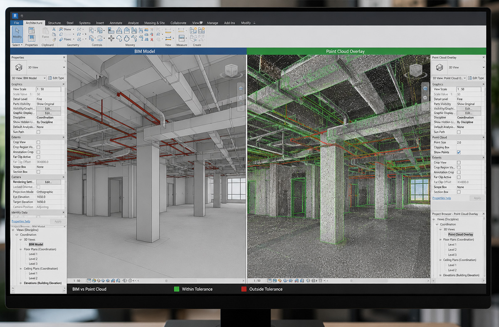Click Edit Type in Point Cloud Overlay panel
This screenshot has height=327, width=499.
tap(476, 78)
